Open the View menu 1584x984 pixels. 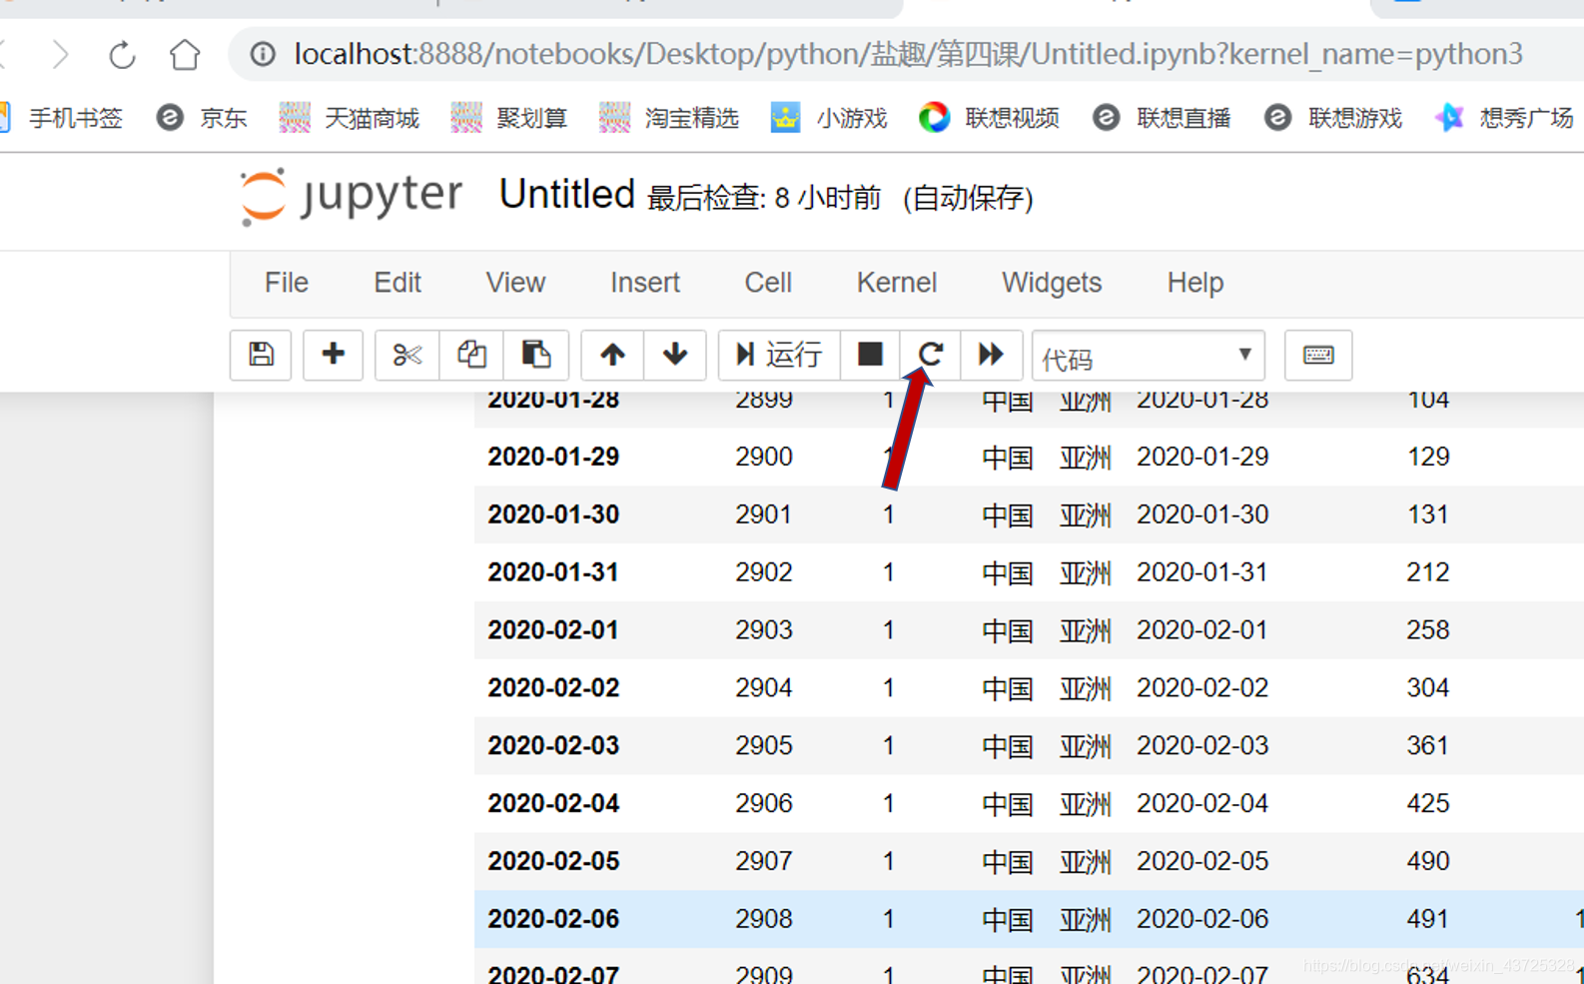click(515, 283)
